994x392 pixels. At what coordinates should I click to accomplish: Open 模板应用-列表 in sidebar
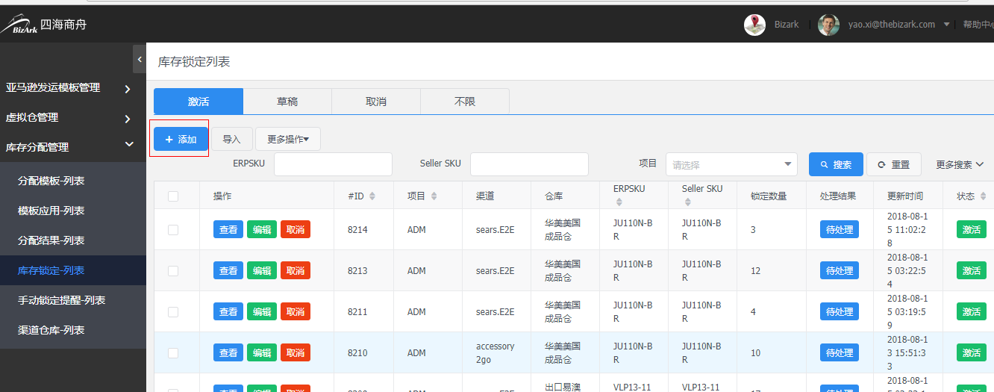point(73,211)
